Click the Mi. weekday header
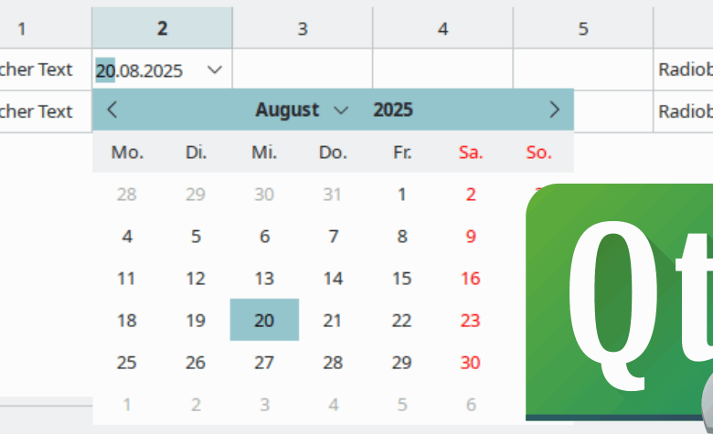Viewport: 713px width, 434px height. 264,153
